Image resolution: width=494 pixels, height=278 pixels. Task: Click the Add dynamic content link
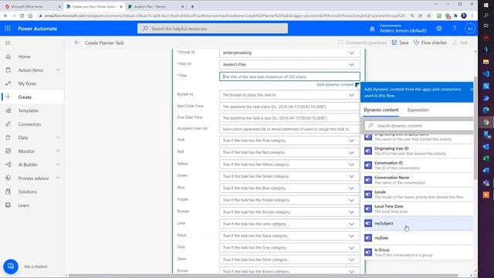point(335,85)
